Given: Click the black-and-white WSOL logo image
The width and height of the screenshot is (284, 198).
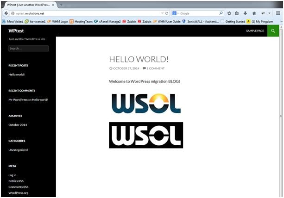Looking at the screenshot, I should click(146, 135).
